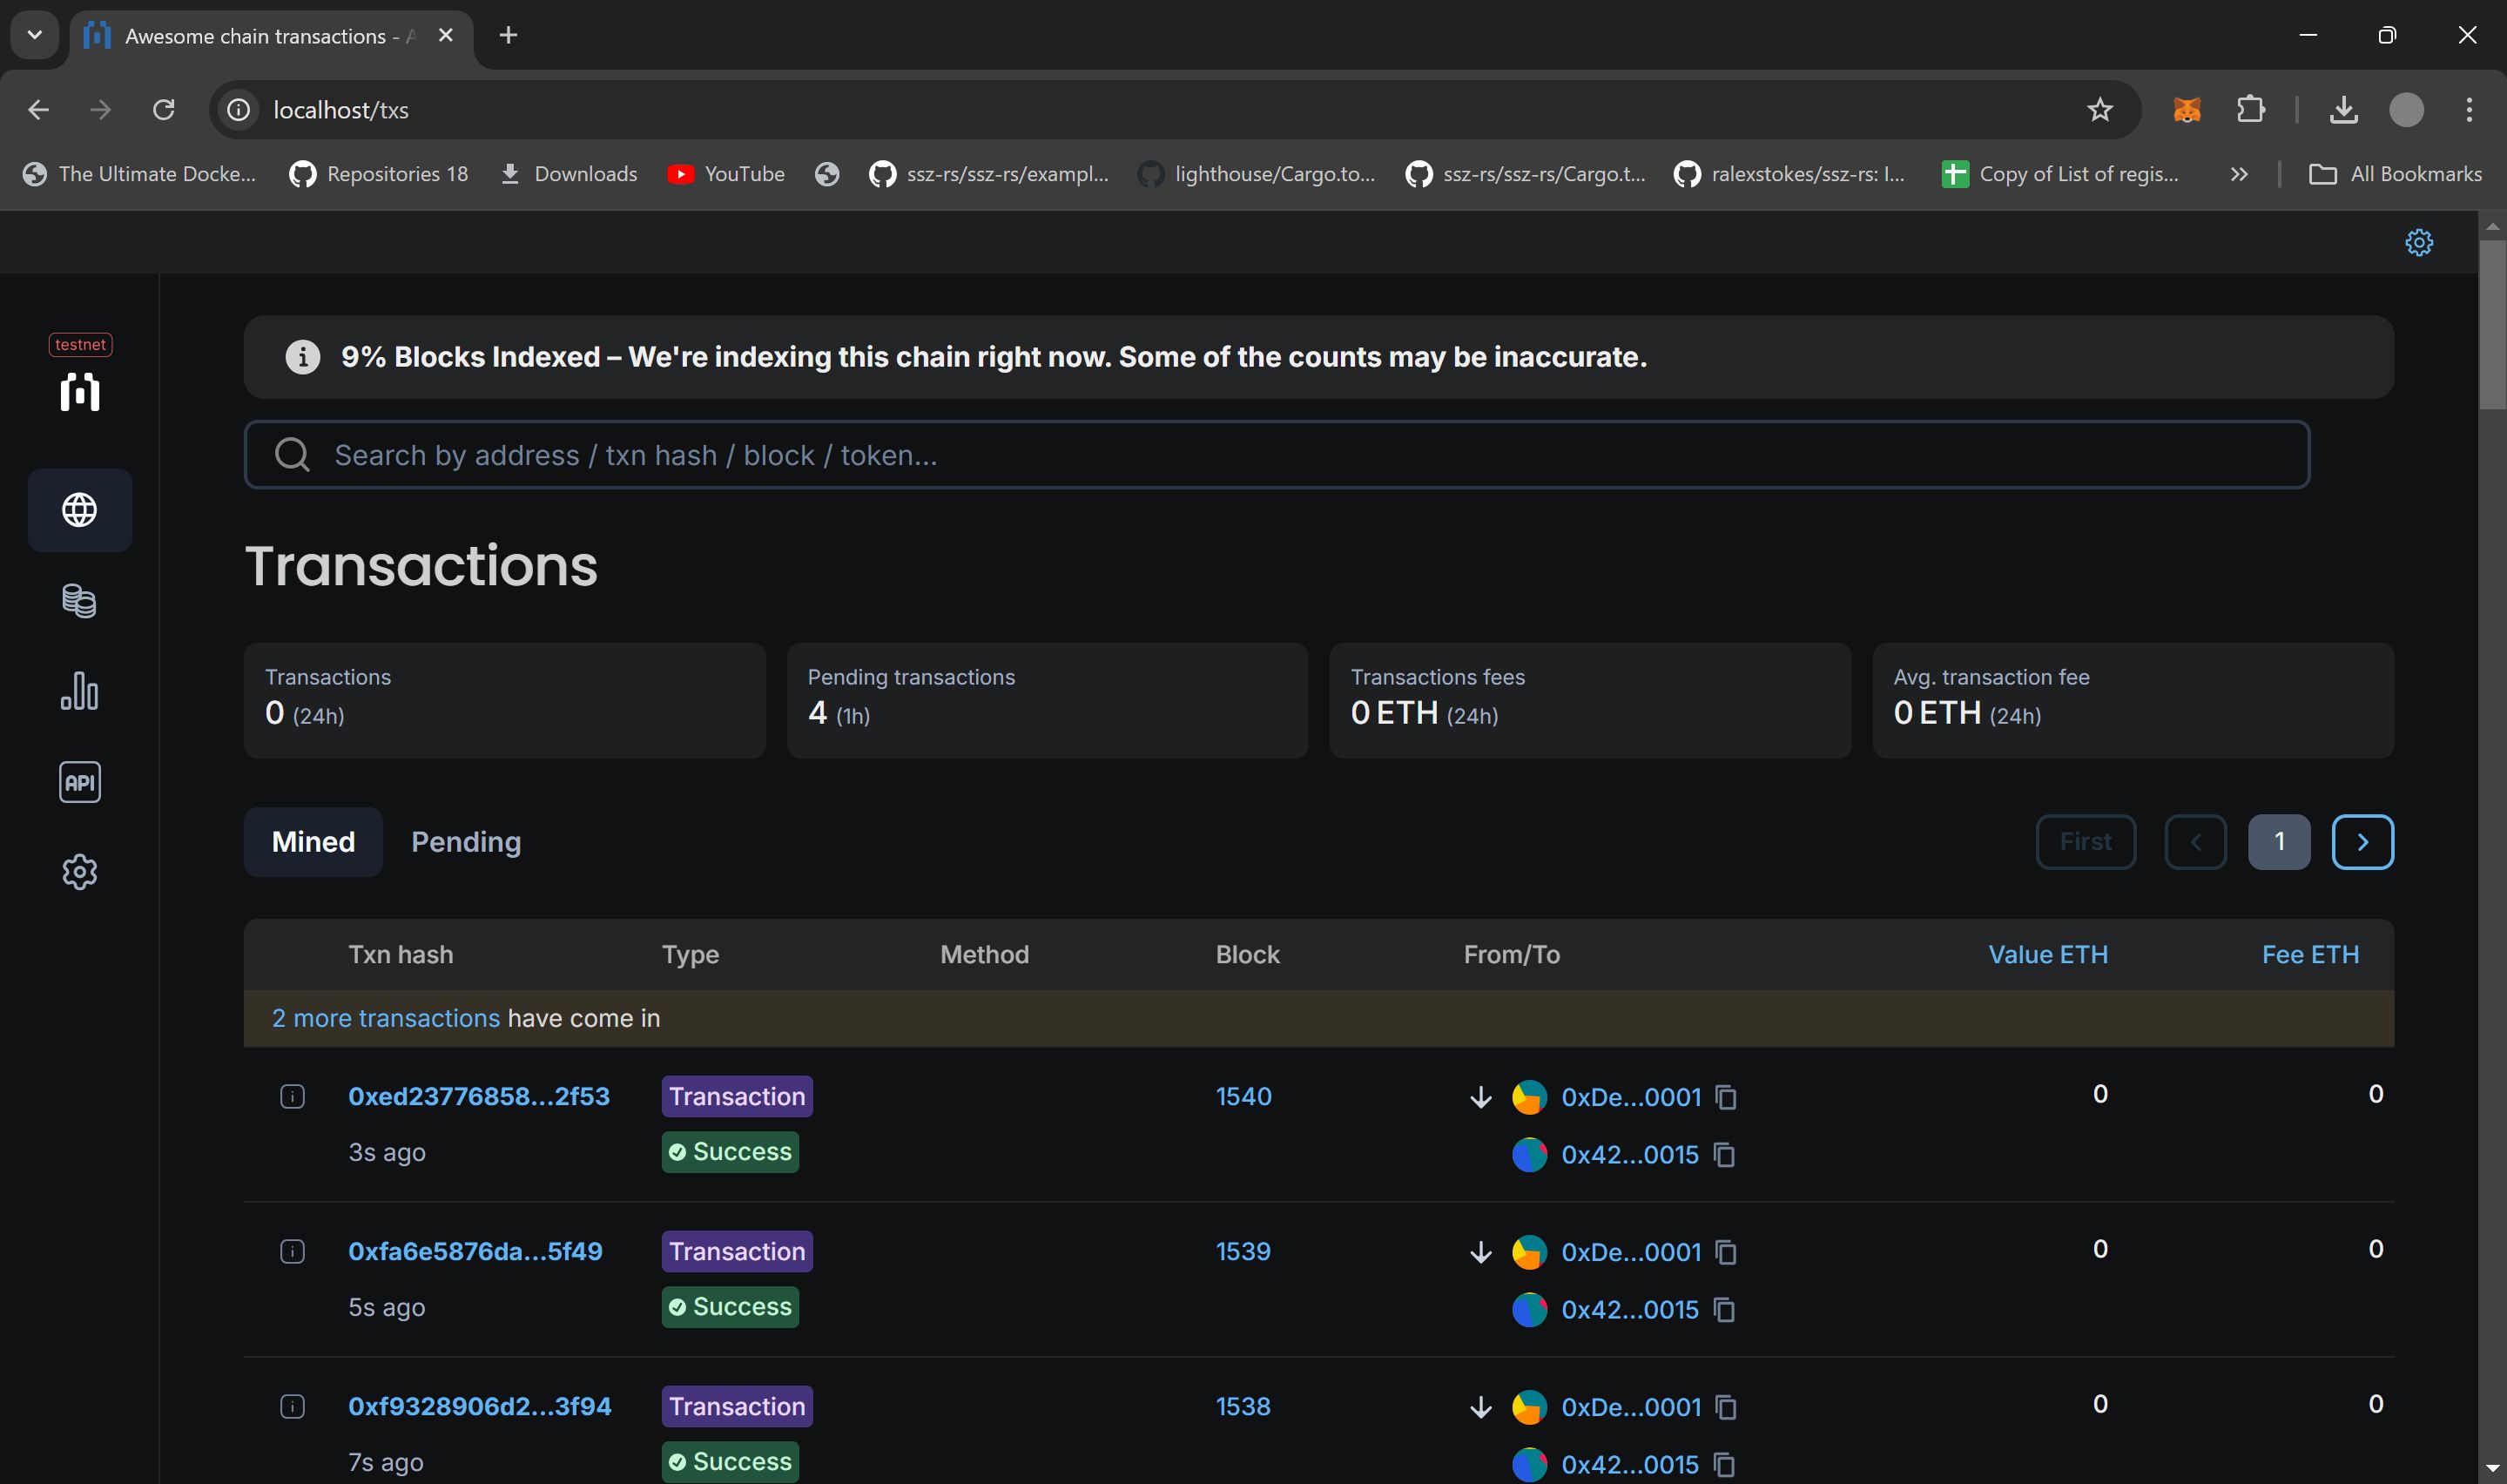The height and width of the screenshot is (1484, 2507).
Task: Open block 1540 link
Action: coord(1243,1096)
